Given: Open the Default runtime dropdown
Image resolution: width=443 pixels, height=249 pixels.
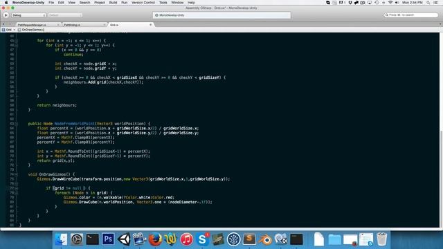Looking at the screenshot, I should (x=65, y=15).
